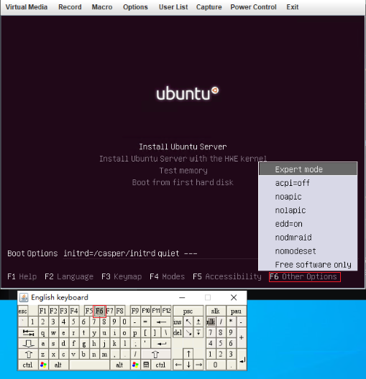The width and height of the screenshot is (366, 379).
Task: Click the down arrow key
Action: click(x=188, y=365)
